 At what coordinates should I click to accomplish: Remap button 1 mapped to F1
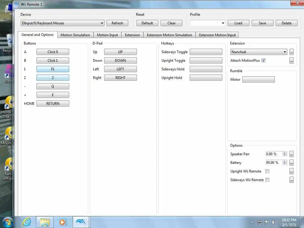(x=53, y=69)
